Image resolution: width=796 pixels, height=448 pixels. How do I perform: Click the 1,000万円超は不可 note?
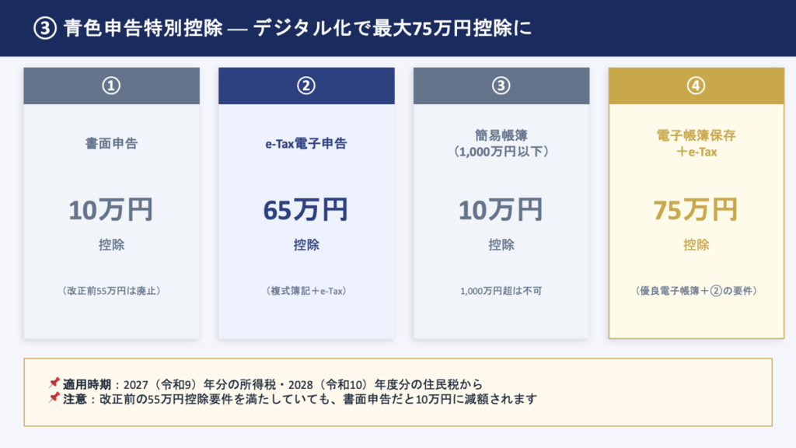coord(501,291)
